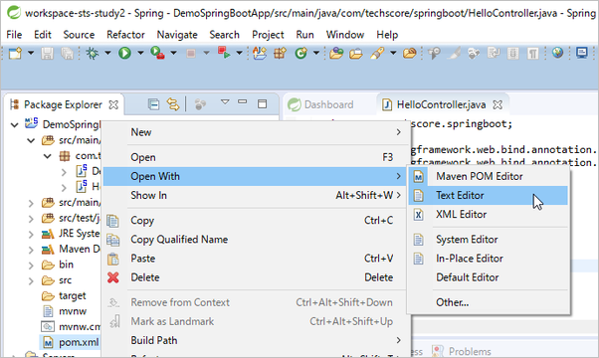Open the Package Explorer View Menu triangle
This screenshot has width=599, height=358.
[x=225, y=101]
